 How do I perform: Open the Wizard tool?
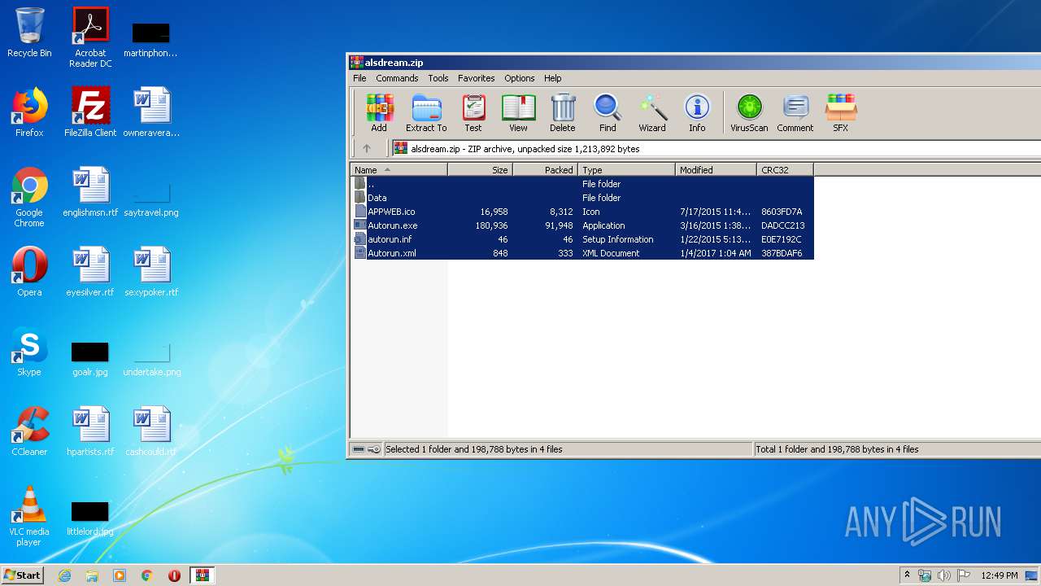(652, 113)
